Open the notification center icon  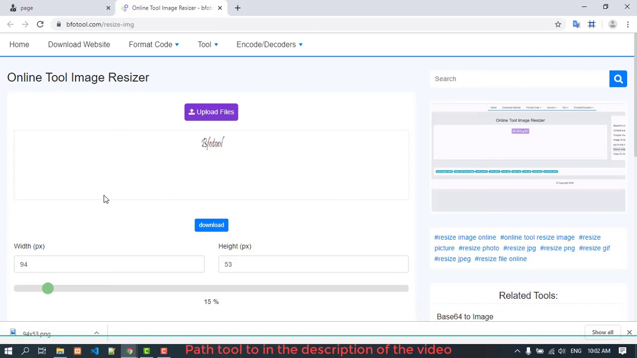point(623,351)
